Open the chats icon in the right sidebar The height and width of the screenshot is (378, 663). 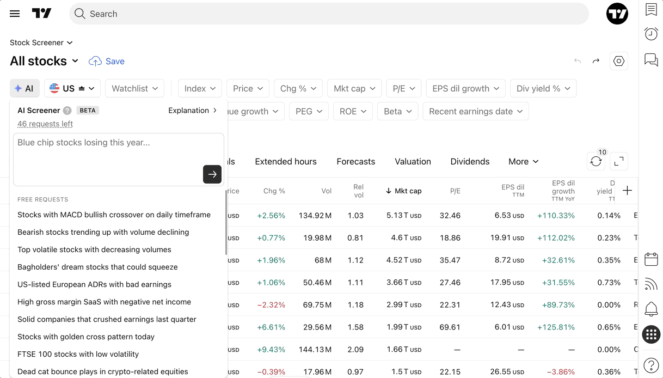point(651,59)
